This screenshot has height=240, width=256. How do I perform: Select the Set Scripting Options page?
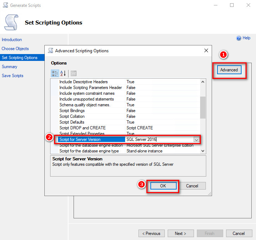coord(22,58)
